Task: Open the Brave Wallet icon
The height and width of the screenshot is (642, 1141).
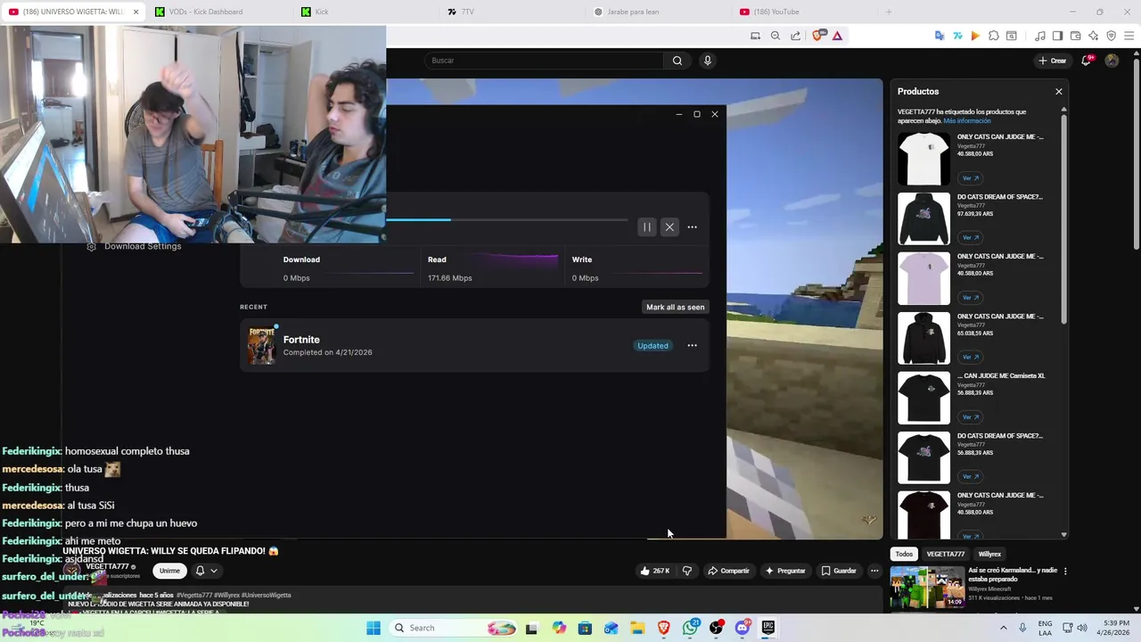Action: [x=1076, y=36]
